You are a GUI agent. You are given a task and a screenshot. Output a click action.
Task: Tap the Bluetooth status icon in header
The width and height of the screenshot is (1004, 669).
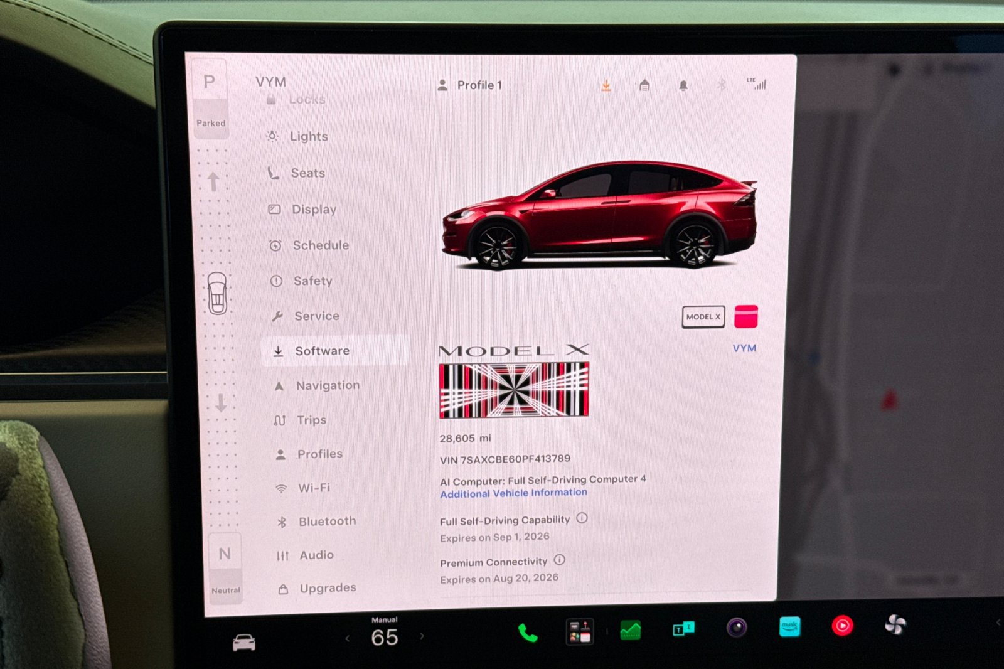coord(722,85)
